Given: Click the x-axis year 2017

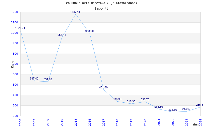Looking at the screenshot, I should pyautogui.click(x=104, y=122).
